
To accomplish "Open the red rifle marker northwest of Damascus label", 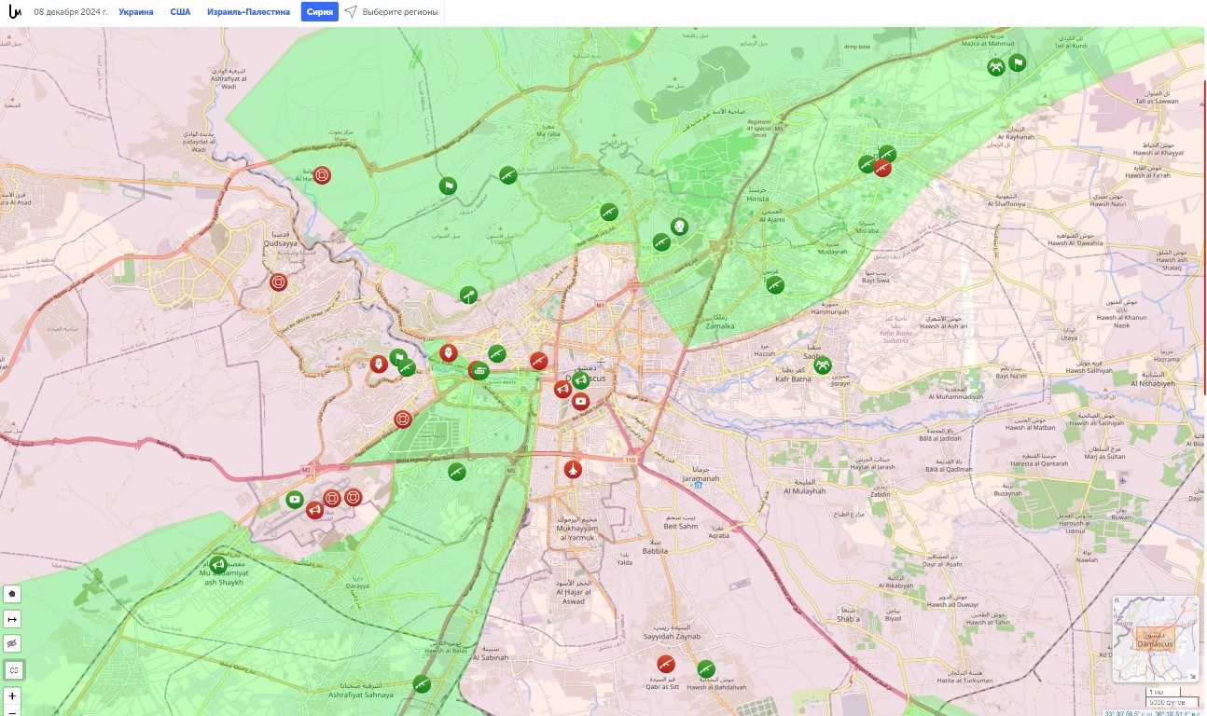I will point(538,361).
